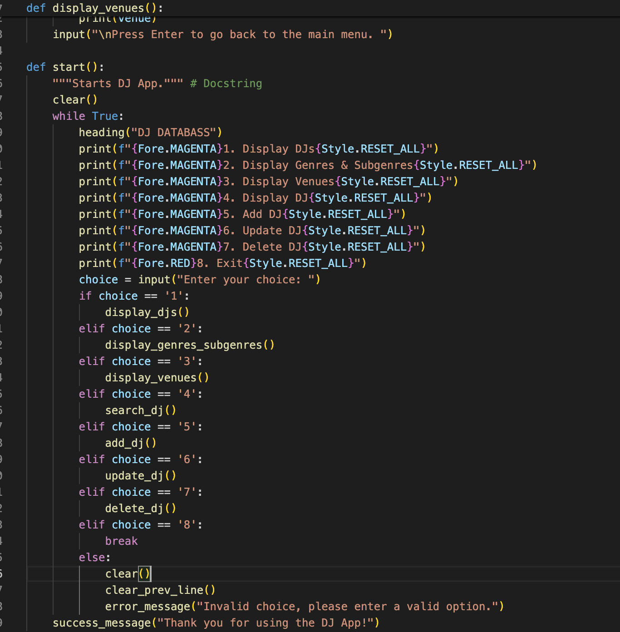The height and width of the screenshot is (632, 620).
Task: Click the clear_prev_line() call
Action: tap(161, 590)
